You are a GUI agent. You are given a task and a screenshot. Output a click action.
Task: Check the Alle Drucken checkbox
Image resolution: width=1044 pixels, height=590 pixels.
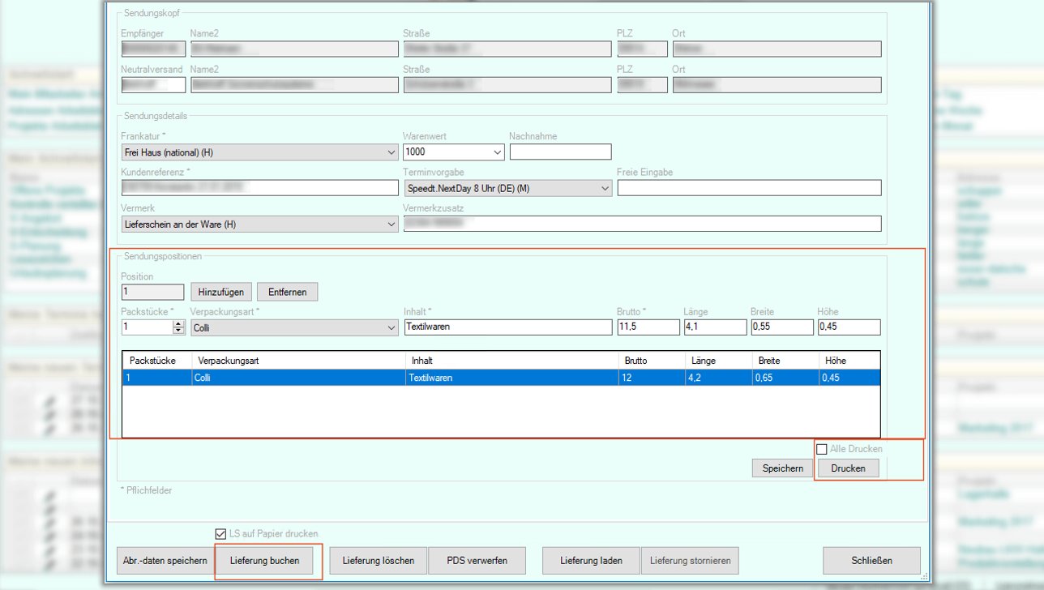tap(822, 449)
